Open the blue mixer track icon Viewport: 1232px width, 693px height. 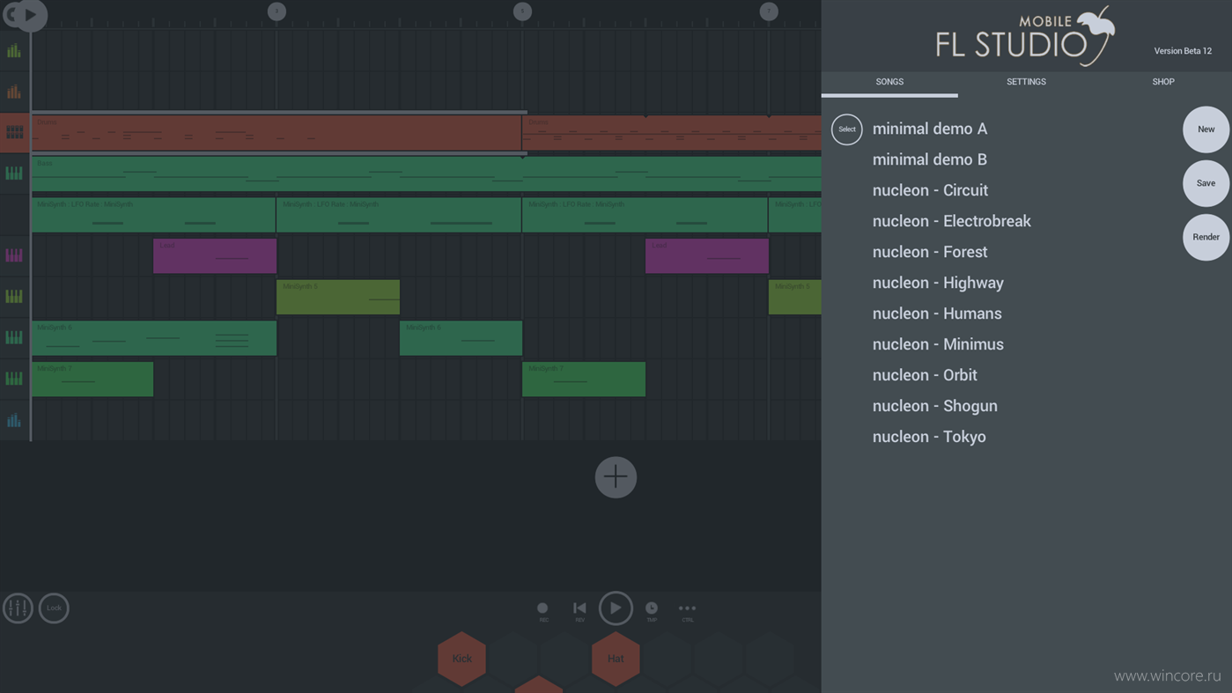pos(14,420)
